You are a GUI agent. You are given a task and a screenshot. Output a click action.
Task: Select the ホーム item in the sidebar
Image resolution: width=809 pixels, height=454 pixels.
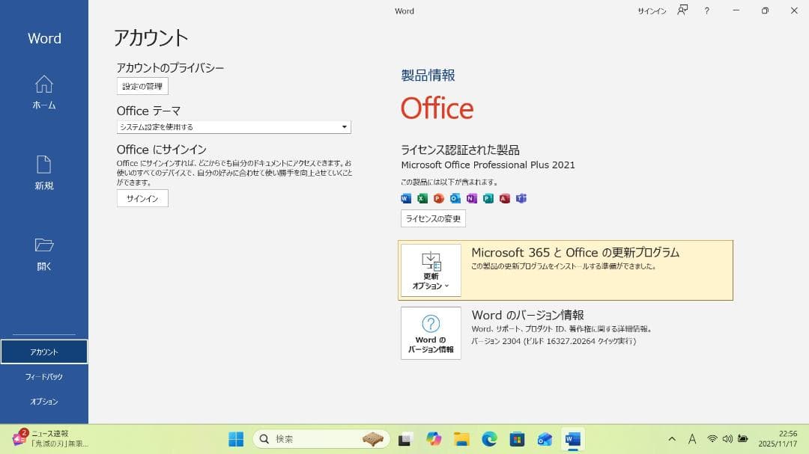pos(44,93)
